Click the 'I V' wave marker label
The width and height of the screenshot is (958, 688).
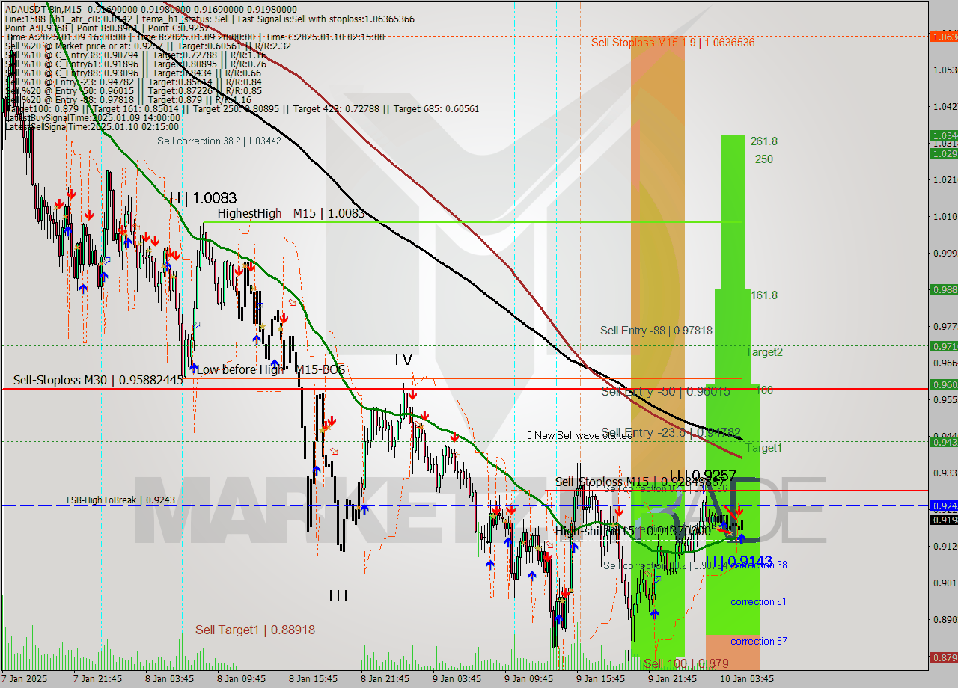coord(403,360)
